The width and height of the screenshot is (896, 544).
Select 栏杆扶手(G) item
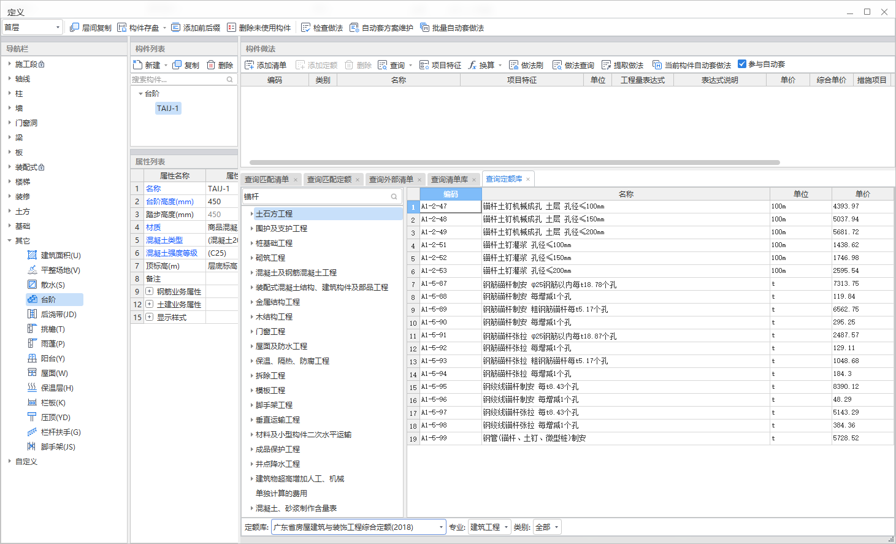pyautogui.click(x=54, y=432)
